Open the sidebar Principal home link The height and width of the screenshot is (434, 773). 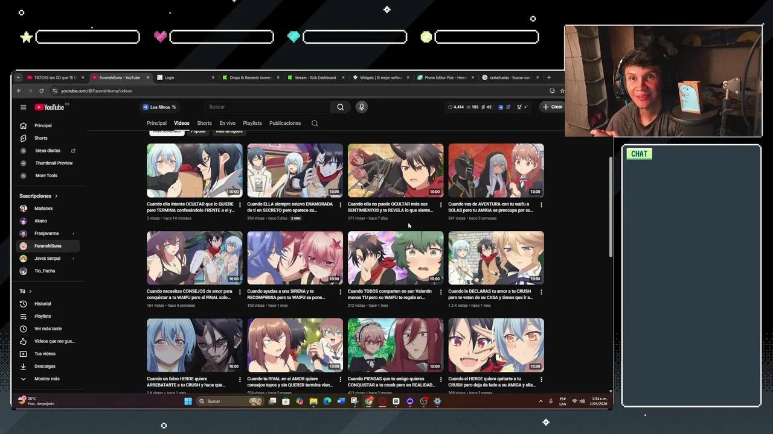pyautogui.click(x=48, y=125)
